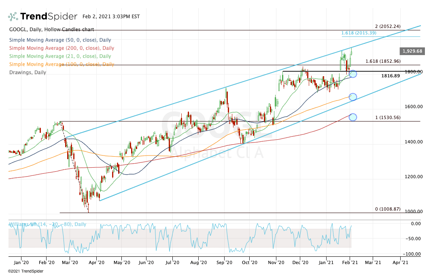Select the GOOGL, Daily, Hollow Candles chart title
The width and height of the screenshot is (433, 275).
coord(51,29)
